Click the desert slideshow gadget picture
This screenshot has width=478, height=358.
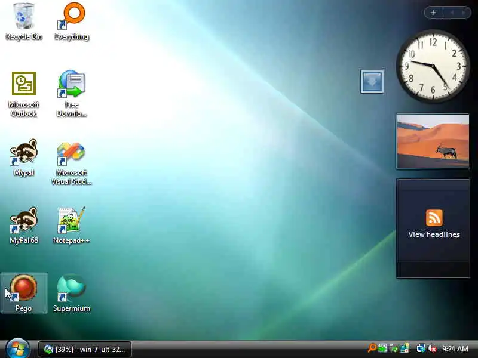[433, 141]
